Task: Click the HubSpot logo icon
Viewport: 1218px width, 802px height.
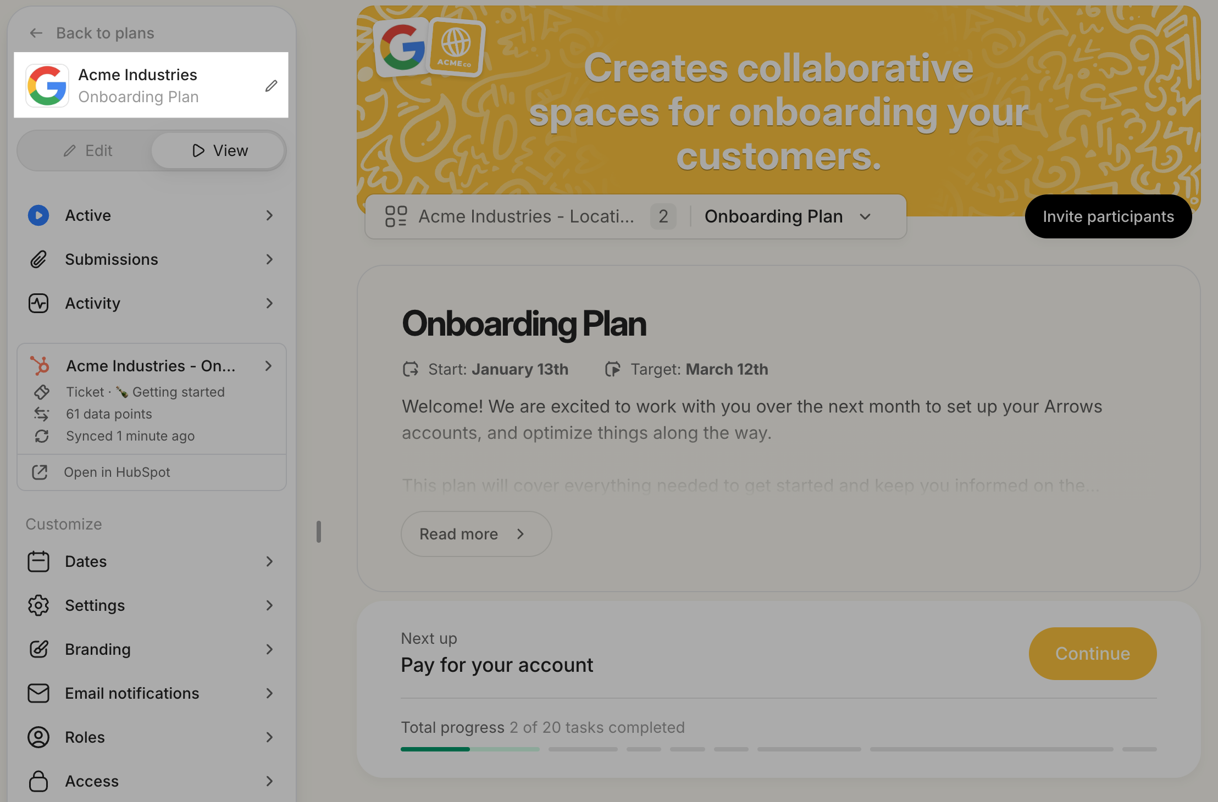Action: [x=40, y=366]
